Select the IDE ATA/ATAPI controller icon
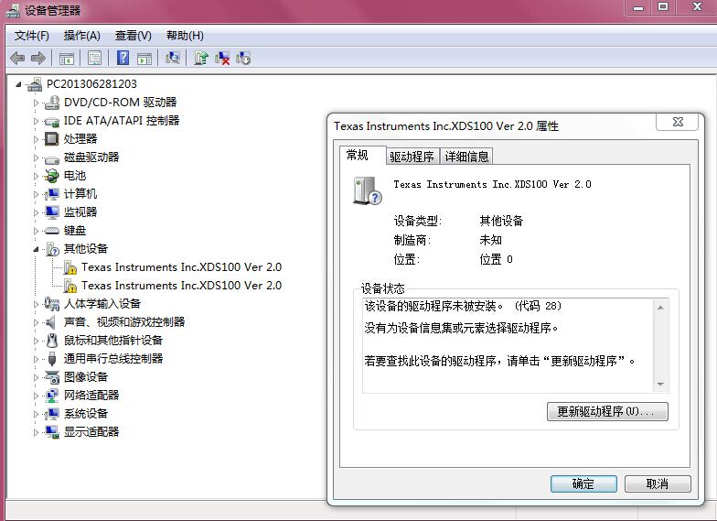This screenshot has width=717, height=521. point(52,121)
